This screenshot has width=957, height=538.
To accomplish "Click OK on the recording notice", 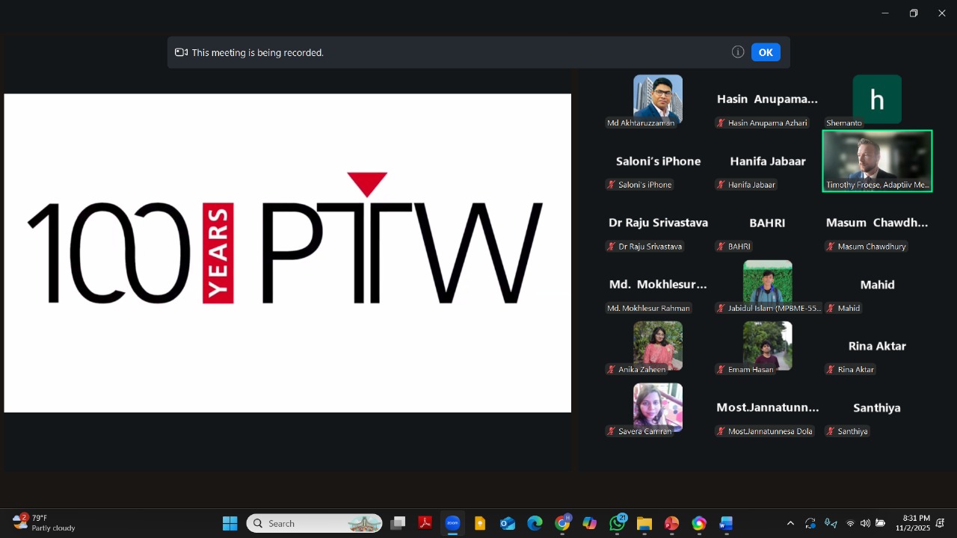I will tap(766, 52).
